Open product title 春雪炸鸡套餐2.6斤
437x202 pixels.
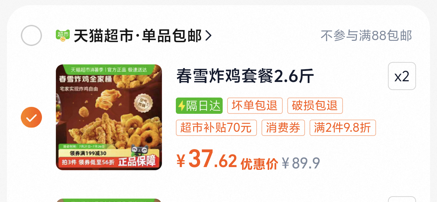click(245, 76)
